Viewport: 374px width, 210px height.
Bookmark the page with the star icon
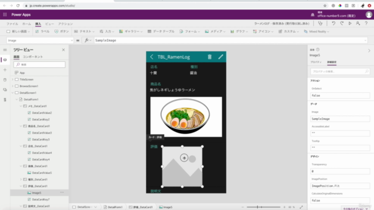tap(325, 5)
